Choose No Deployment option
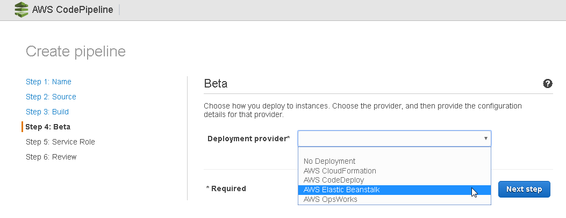The height and width of the screenshot is (218, 566). pos(394,161)
